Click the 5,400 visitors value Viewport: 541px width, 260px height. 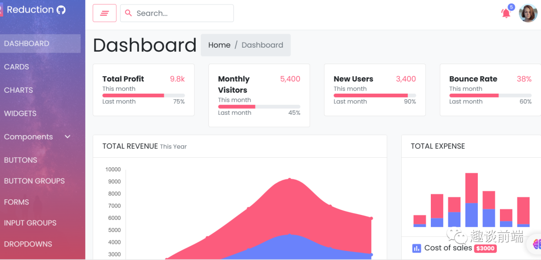point(290,79)
